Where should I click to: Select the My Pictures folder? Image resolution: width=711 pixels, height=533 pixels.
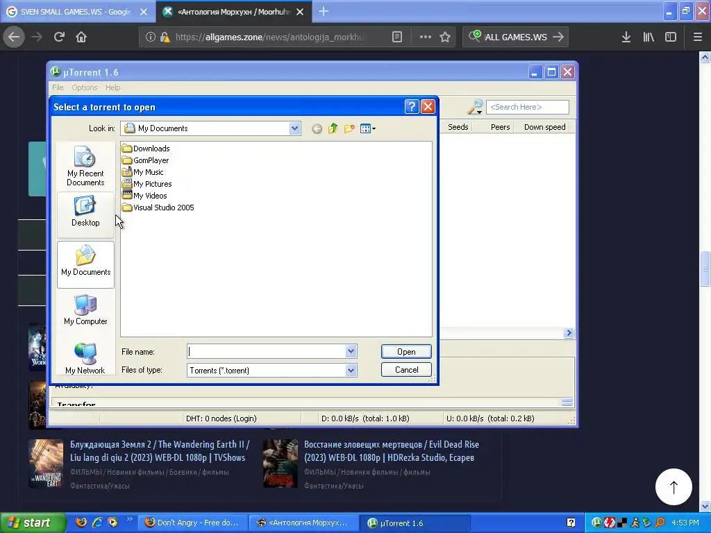[x=147, y=183]
